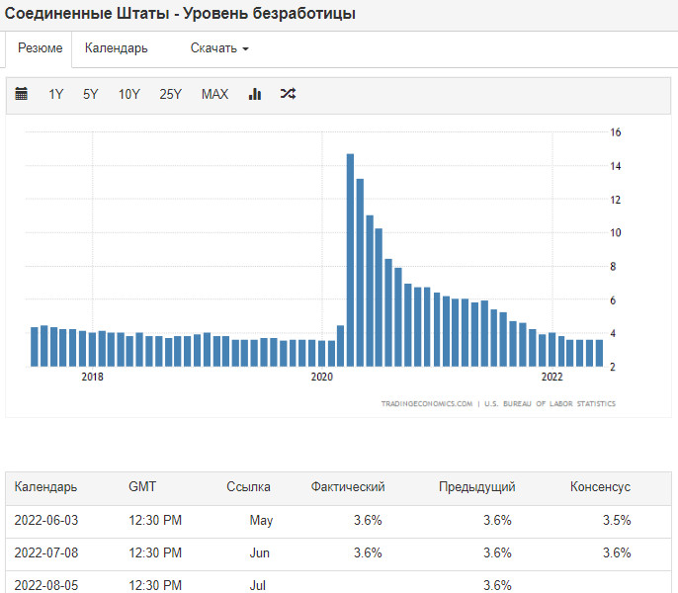Click the Консенсус column header
This screenshot has width=678, height=593.
tap(600, 487)
